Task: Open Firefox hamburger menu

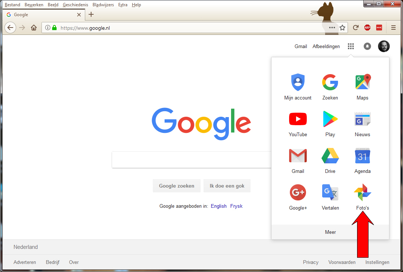Action: (393, 28)
